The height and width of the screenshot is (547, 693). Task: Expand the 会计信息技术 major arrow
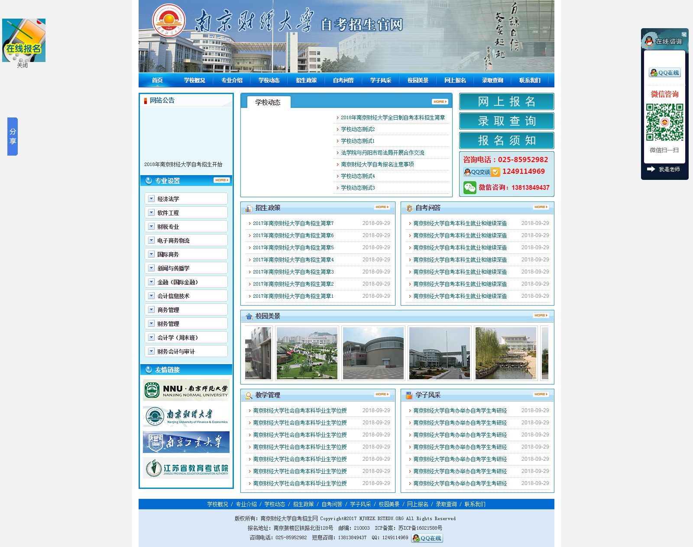(x=151, y=296)
